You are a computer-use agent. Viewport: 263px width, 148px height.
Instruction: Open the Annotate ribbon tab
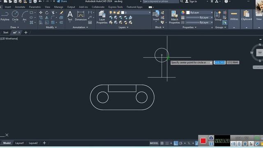coord(20,7)
